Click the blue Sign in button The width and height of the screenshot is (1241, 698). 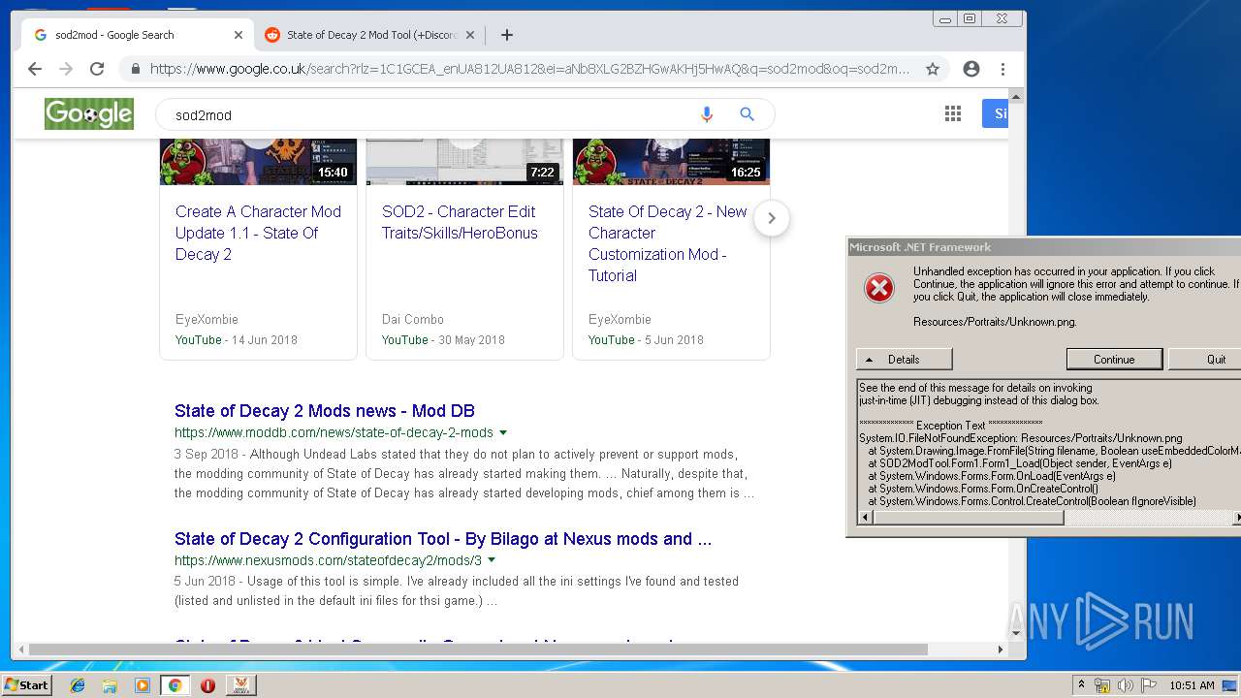coord(996,113)
